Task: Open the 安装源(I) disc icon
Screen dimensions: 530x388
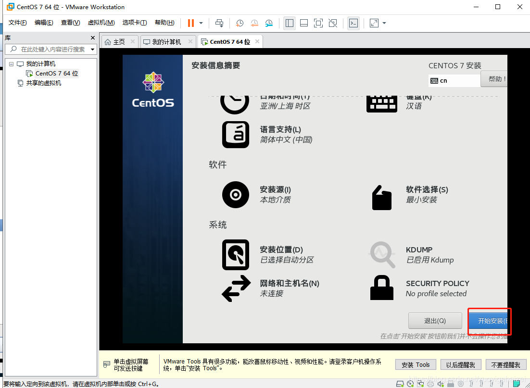Action: click(236, 195)
